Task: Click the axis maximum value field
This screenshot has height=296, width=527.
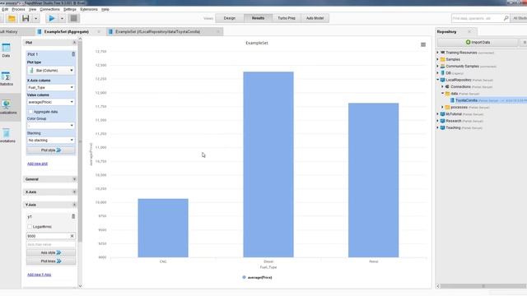Action: [x=51, y=244]
